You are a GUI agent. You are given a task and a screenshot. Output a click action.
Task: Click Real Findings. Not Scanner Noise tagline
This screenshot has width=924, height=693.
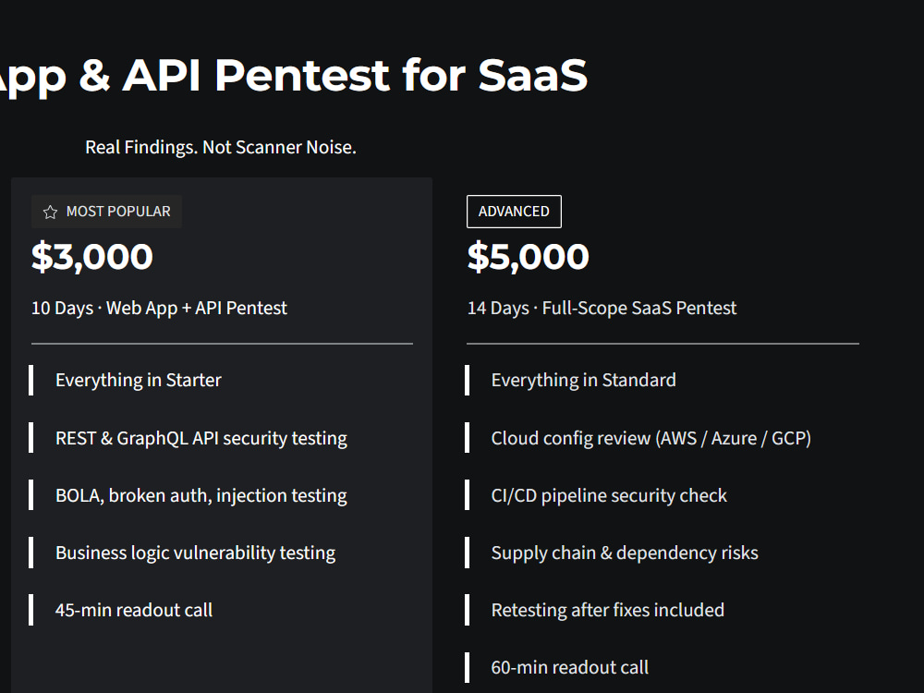[x=221, y=147]
